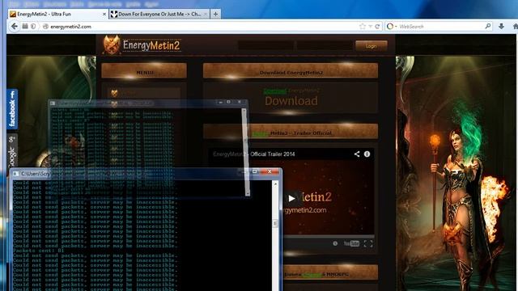Open a new tab with plus button
Viewport: 518px width, 291px height.
point(215,15)
